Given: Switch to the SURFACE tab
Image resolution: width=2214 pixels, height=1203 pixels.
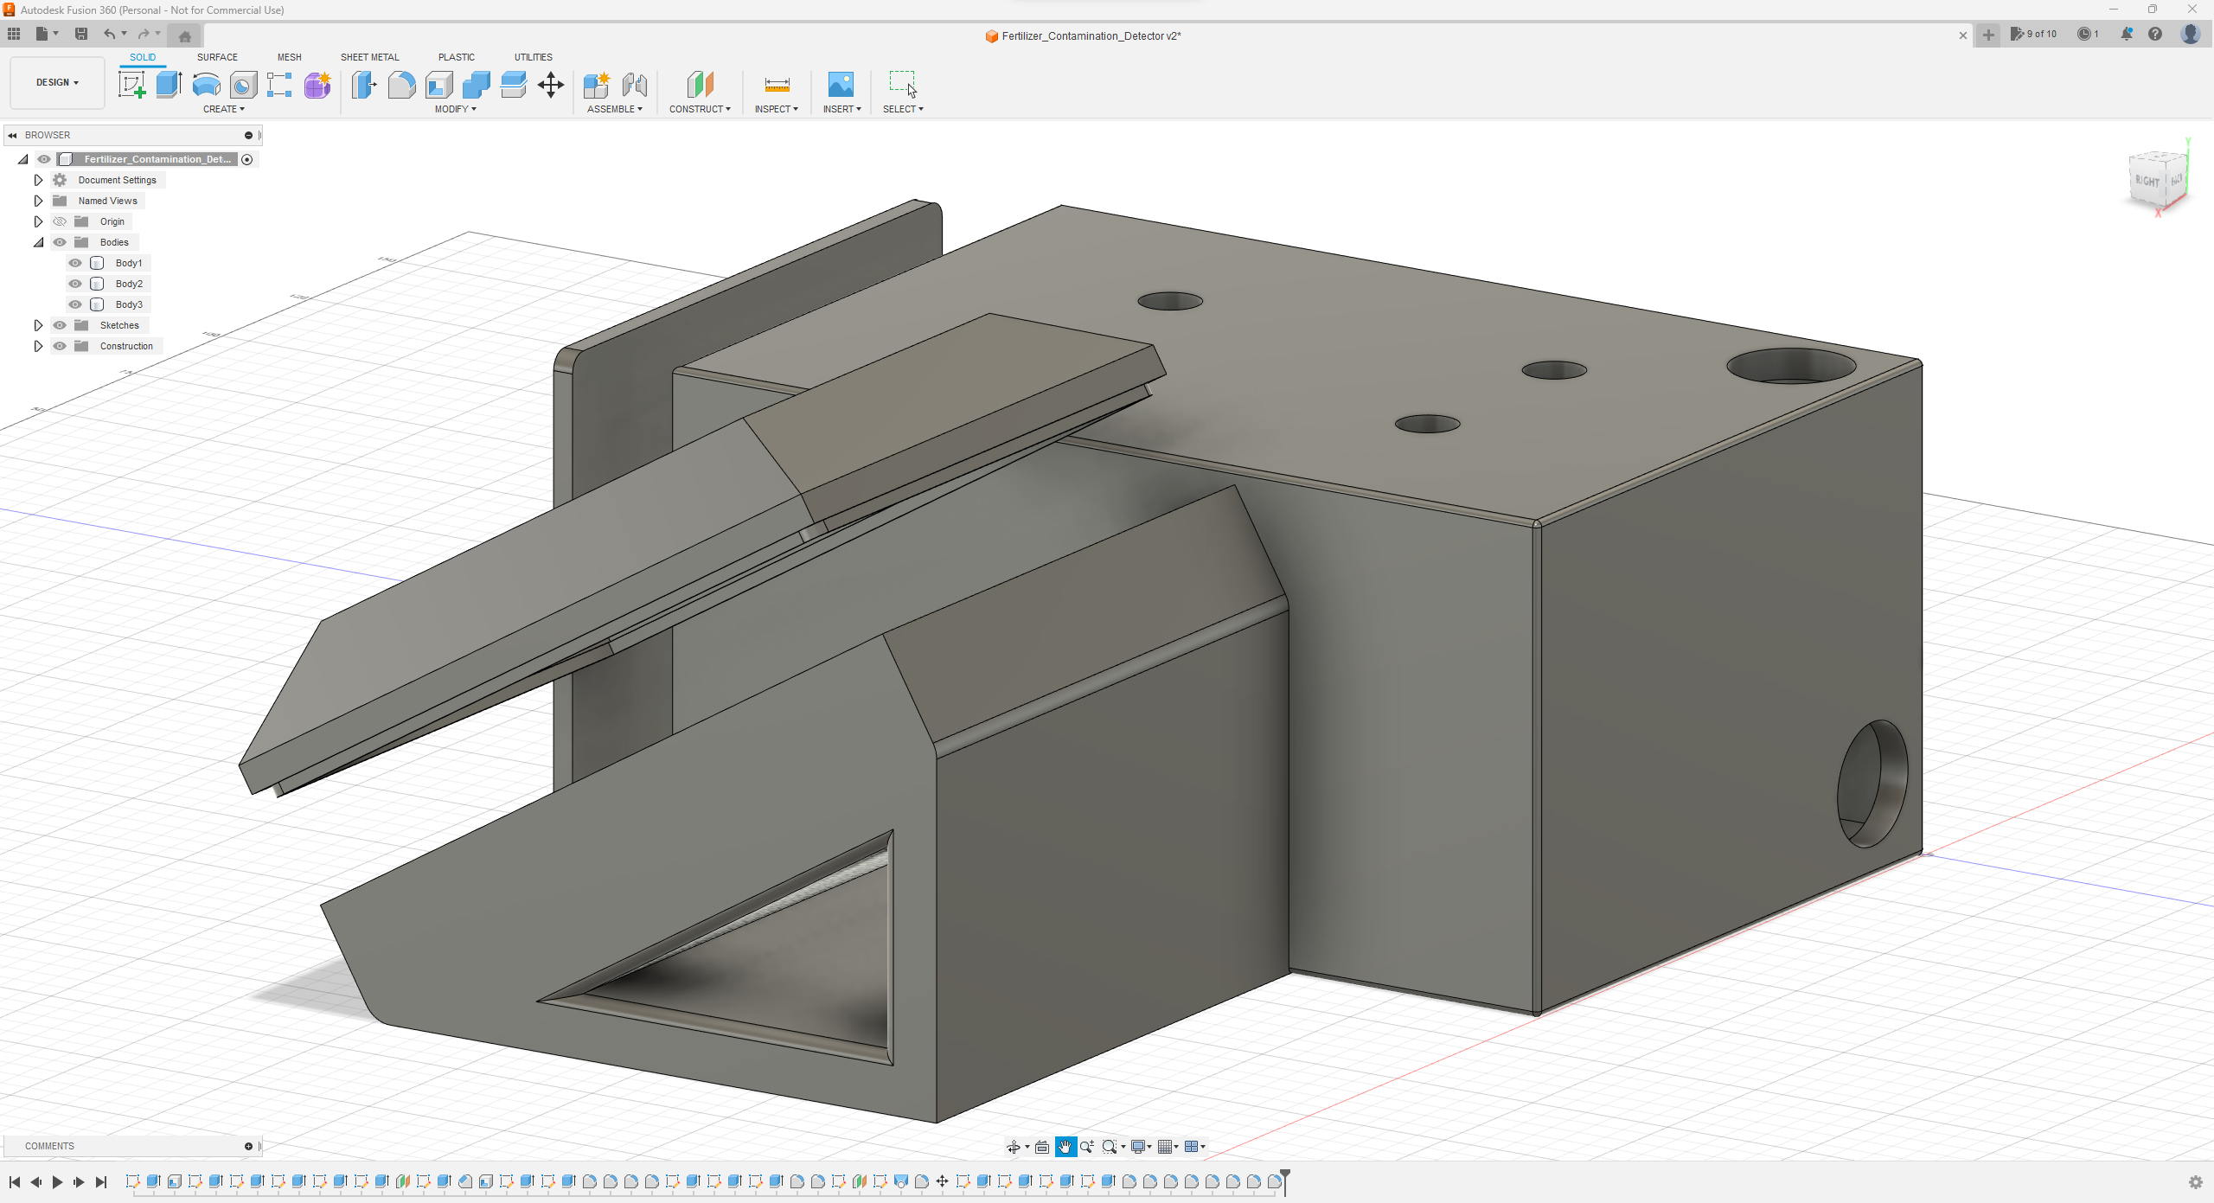Looking at the screenshot, I should click(216, 56).
